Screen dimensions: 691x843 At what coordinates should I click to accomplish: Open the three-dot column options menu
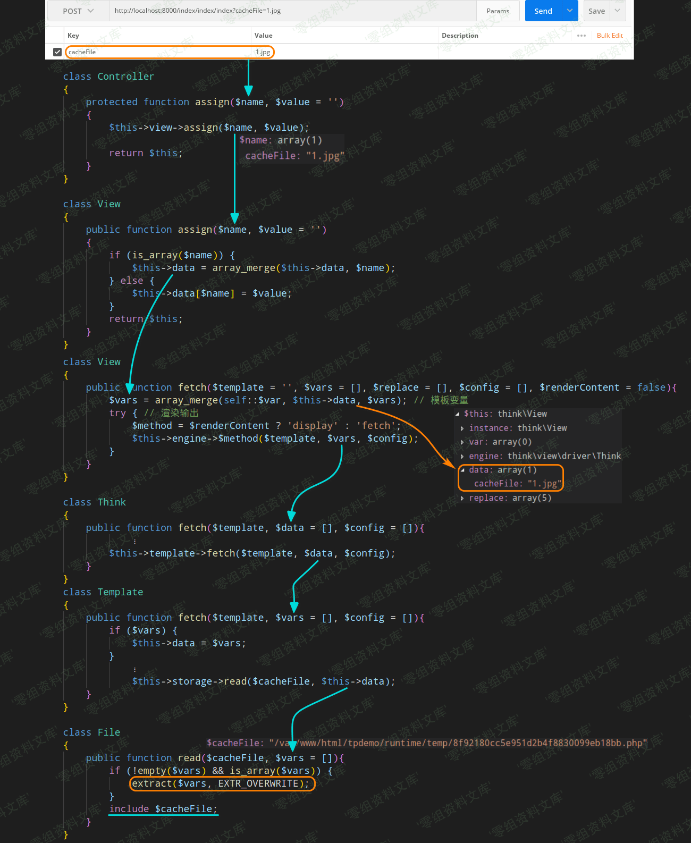coord(582,36)
